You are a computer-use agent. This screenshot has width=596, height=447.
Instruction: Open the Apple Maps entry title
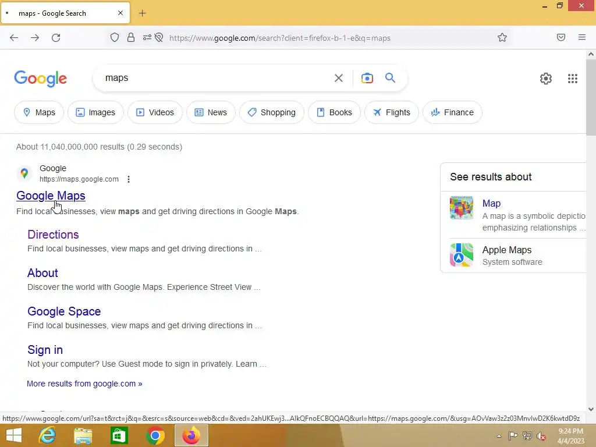[x=507, y=250]
